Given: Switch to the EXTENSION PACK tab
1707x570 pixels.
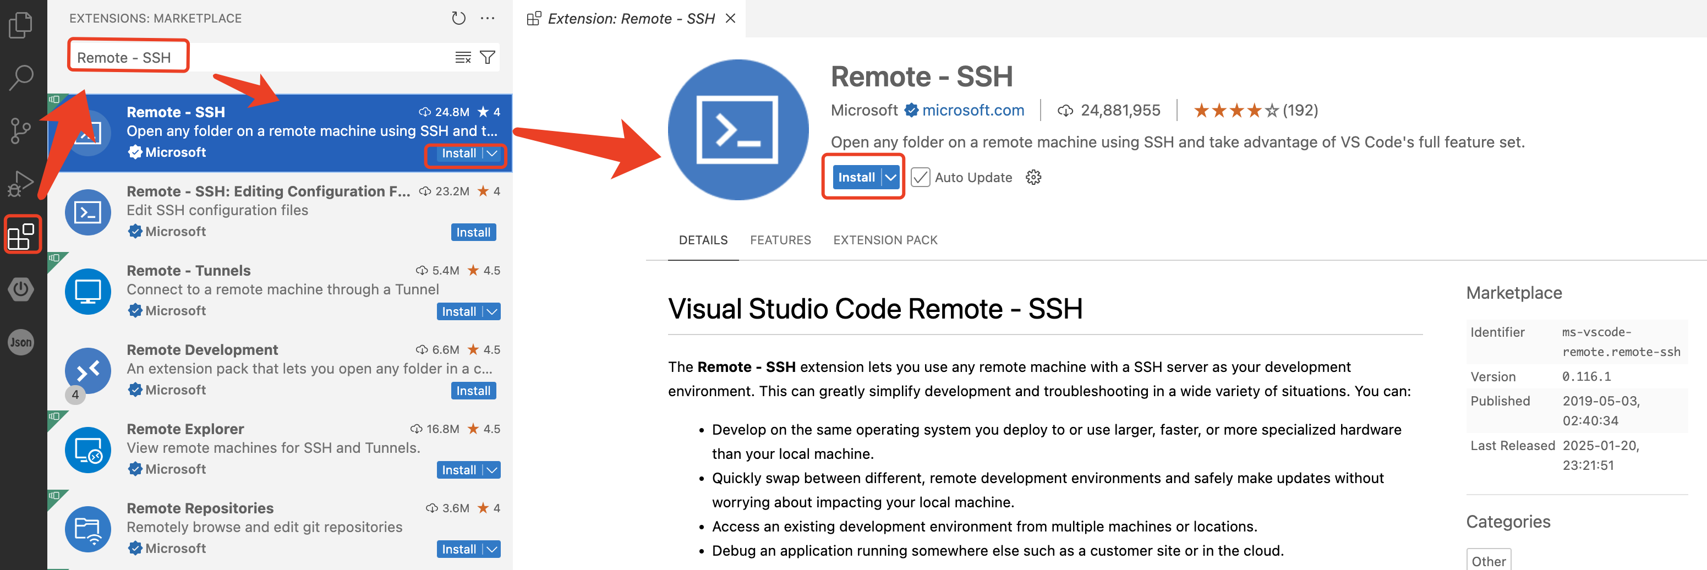Looking at the screenshot, I should click(885, 240).
